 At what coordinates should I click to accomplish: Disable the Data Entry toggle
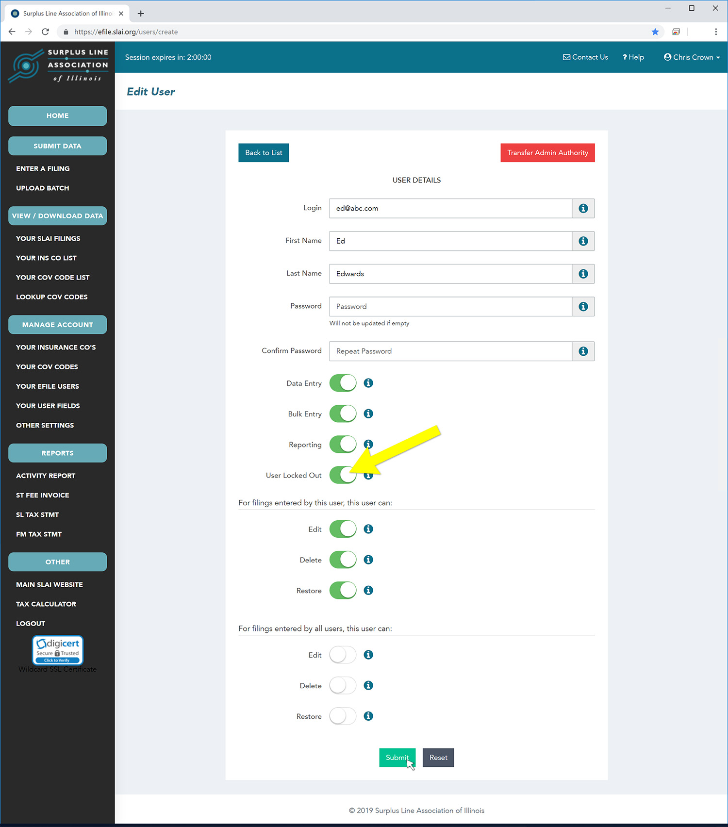tap(343, 383)
